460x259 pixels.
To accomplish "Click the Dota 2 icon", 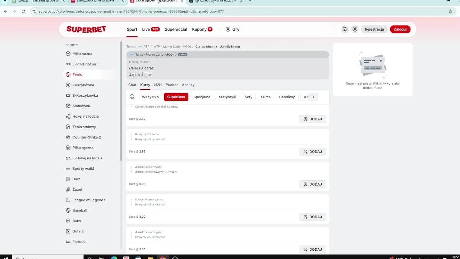I will 68,231.
